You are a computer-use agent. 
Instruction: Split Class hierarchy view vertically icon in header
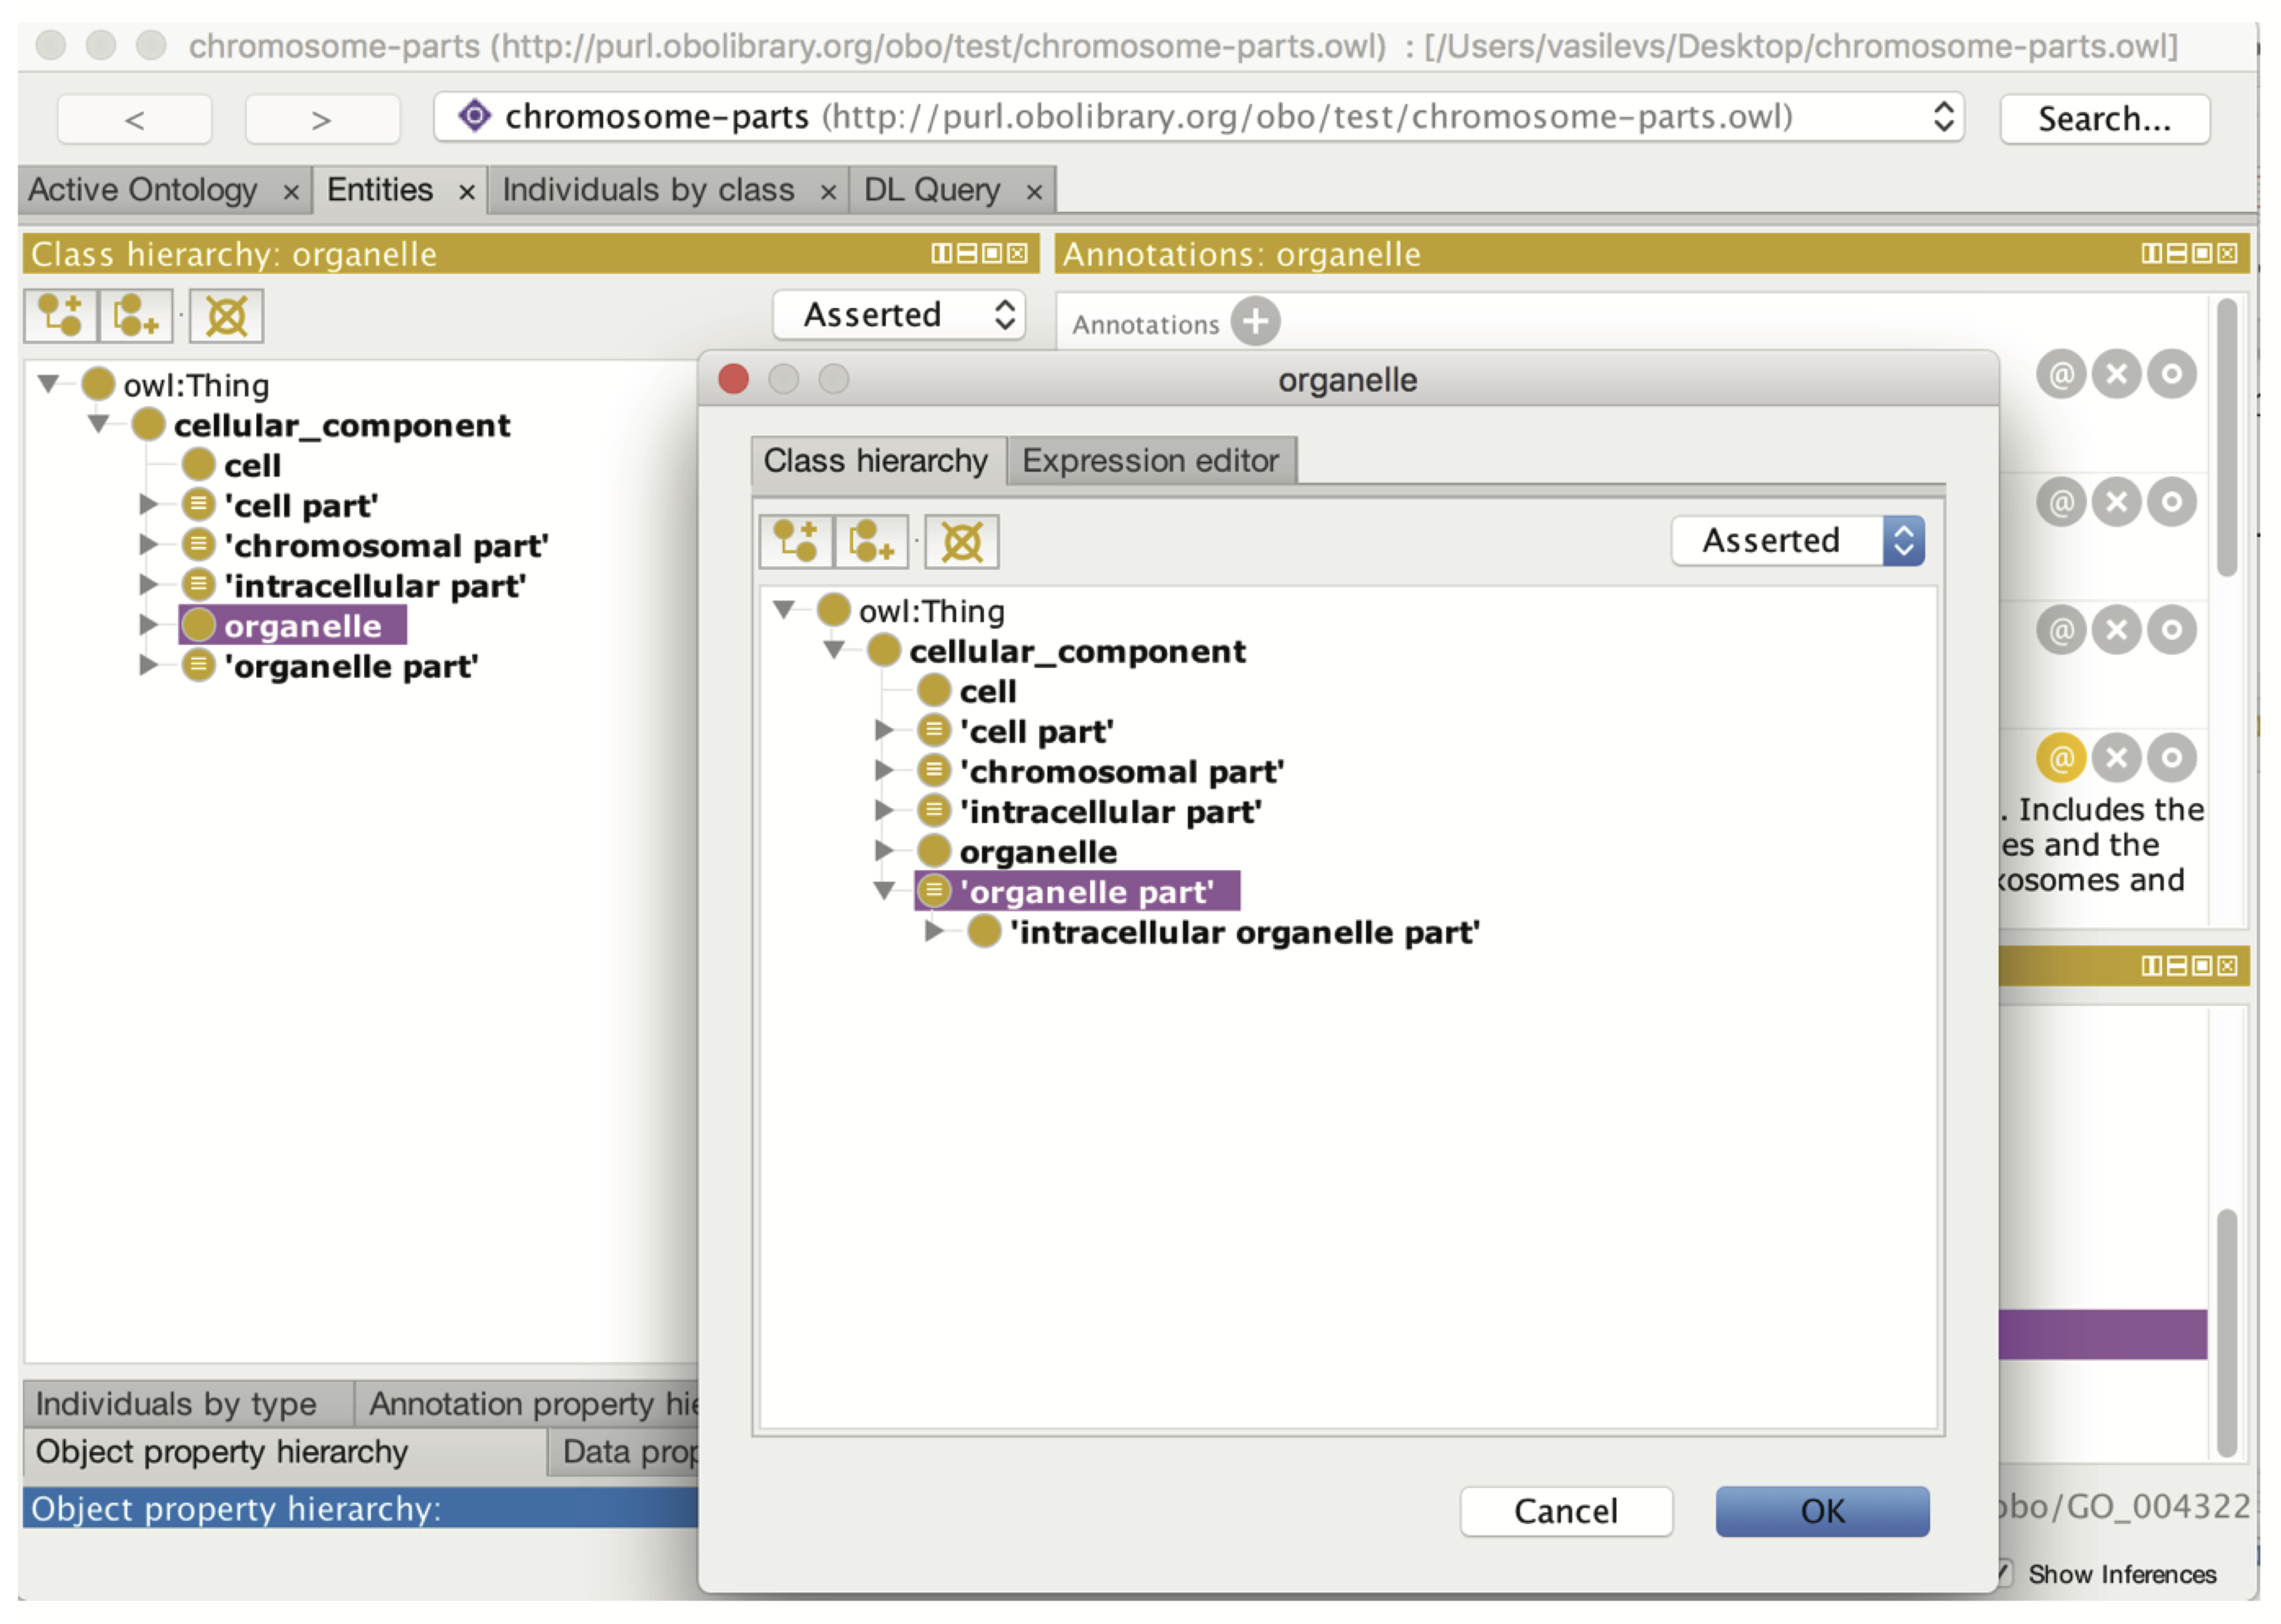point(941,254)
